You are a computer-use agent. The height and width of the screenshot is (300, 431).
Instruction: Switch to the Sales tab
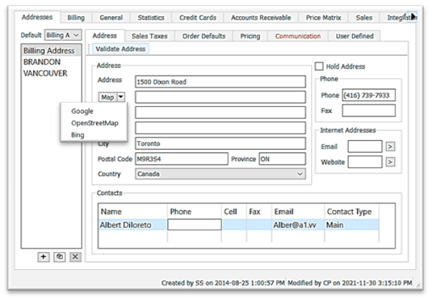click(364, 18)
